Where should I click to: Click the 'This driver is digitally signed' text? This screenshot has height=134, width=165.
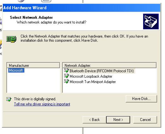35,99
